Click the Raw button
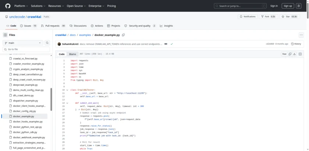Viewport: 309px width, 151px height. point(284,54)
